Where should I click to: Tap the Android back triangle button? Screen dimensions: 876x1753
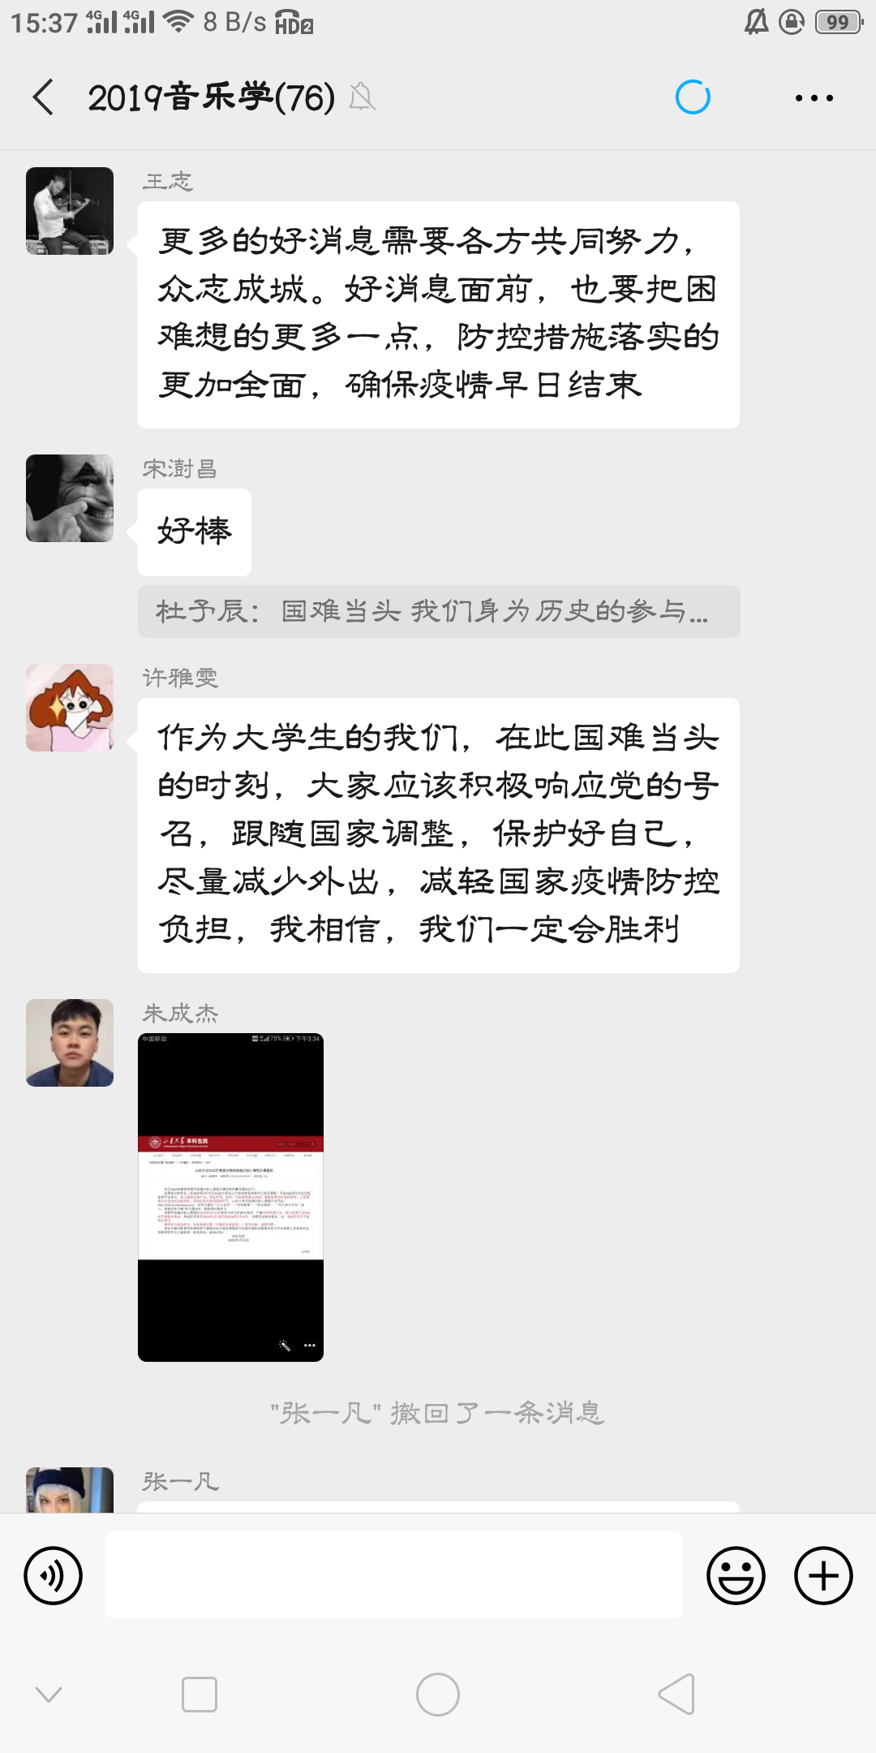[x=676, y=1695]
